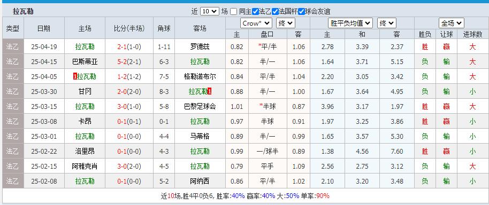
Task: Open 巴斯蒂亚 team link
Action: point(85,62)
